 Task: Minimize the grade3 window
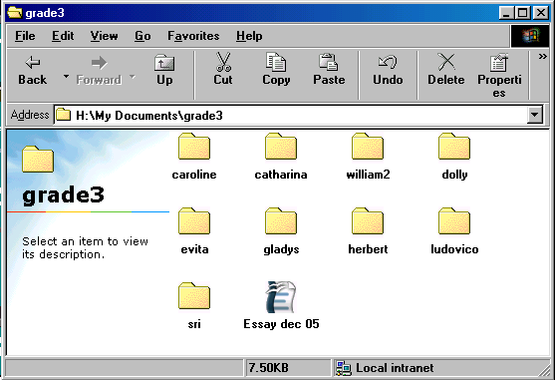(506, 13)
